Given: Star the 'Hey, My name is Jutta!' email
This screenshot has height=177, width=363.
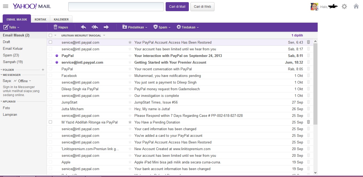Looking at the screenshot, I should pyautogui.click(x=130, y=109).
